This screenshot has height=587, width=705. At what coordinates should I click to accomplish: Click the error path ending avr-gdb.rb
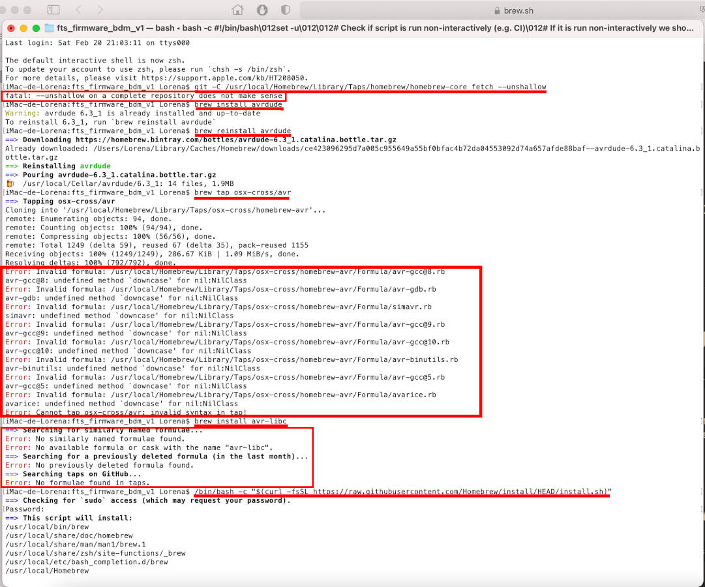[273, 289]
